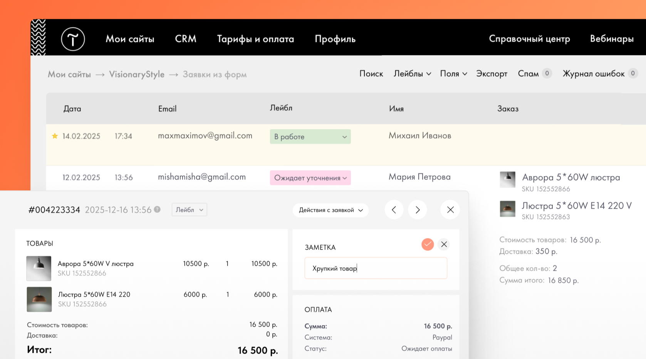Open the Спам folder

point(535,74)
